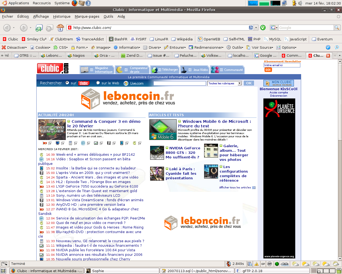
Task: Click the blue checkmark icon on developer toolbar
Action: (x=328, y=47)
